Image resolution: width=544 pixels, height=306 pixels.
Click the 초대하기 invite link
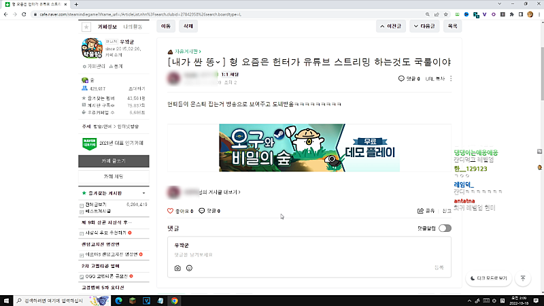[x=137, y=89]
